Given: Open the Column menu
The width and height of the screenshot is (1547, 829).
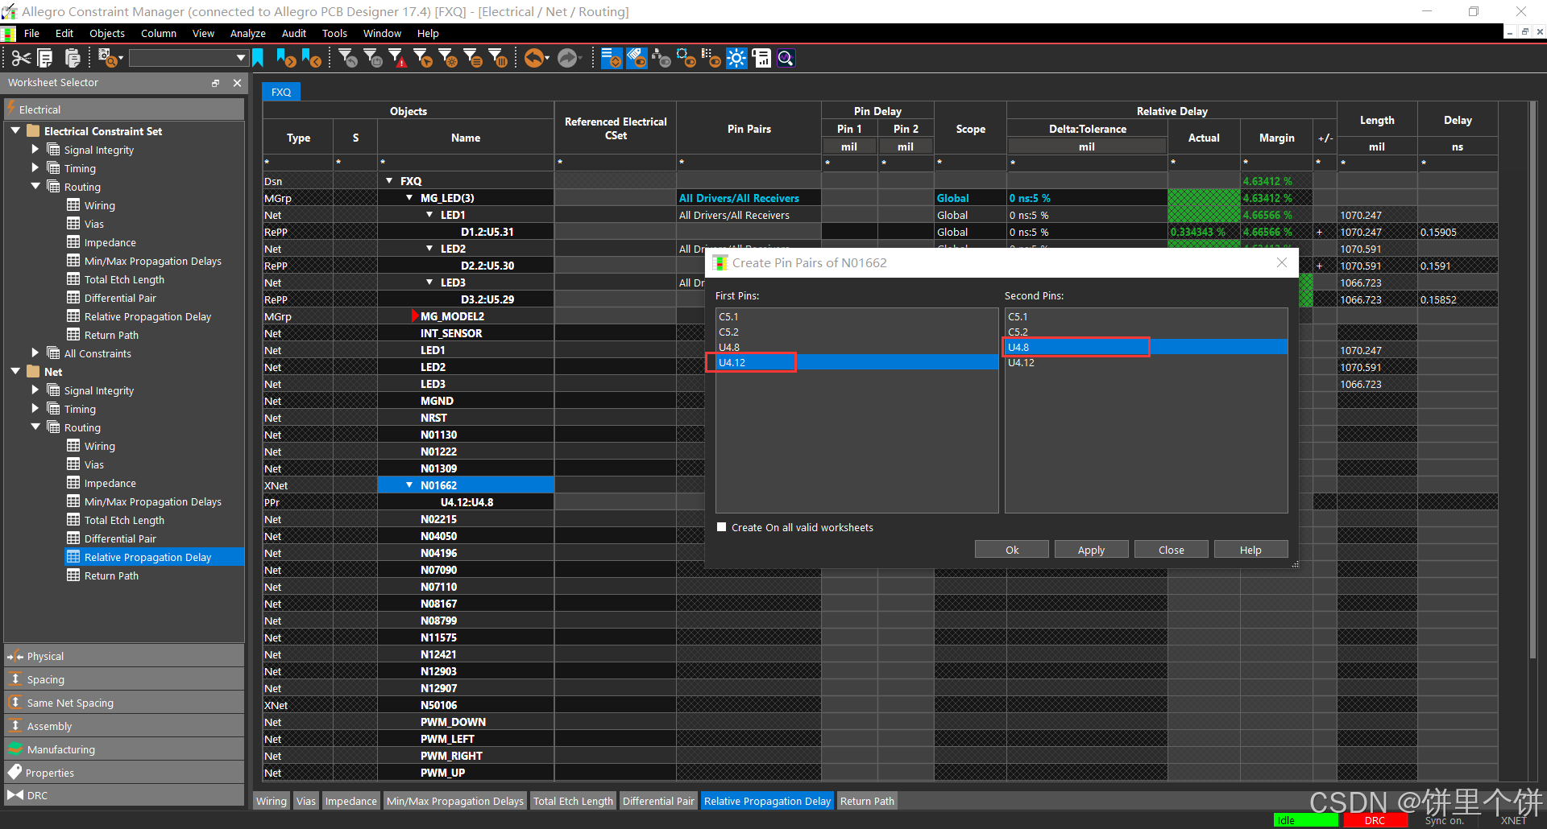Looking at the screenshot, I should point(158,33).
